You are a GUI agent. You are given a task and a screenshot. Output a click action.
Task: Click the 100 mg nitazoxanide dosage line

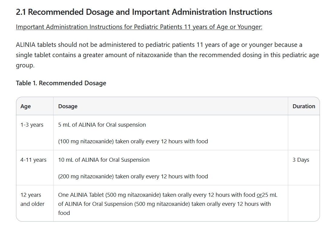[133, 141]
